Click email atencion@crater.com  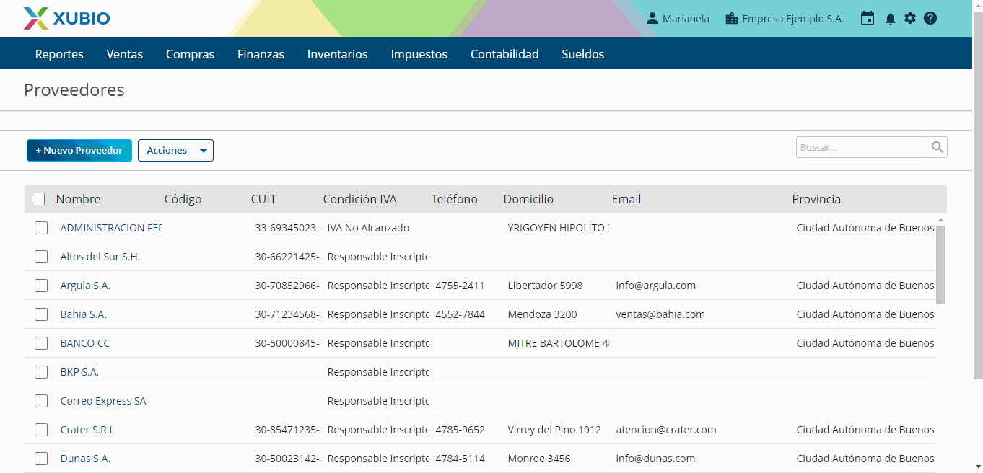pyautogui.click(x=666, y=430)
